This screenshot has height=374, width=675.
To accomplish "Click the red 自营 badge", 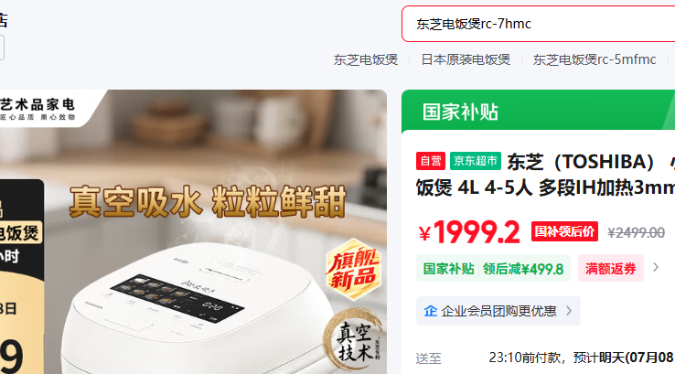I will tap(431, 161).
